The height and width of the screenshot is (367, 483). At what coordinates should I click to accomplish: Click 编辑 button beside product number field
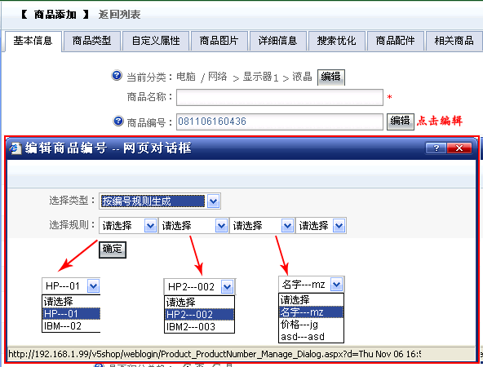point(400,122)
